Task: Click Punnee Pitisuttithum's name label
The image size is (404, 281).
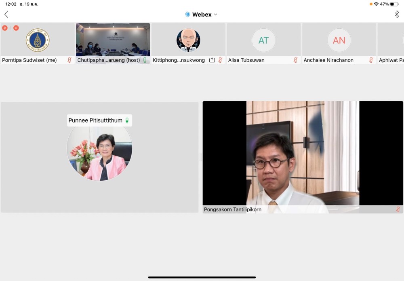Action: point(95,120)
